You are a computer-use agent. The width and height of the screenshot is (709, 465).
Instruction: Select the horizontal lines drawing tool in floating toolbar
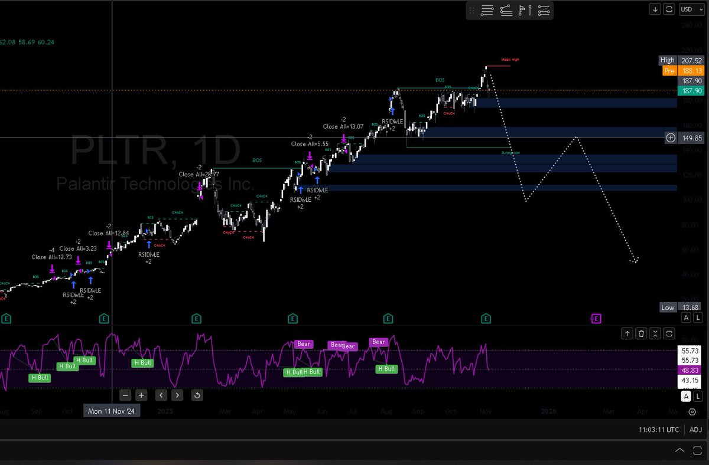click(x=487, y=10)
